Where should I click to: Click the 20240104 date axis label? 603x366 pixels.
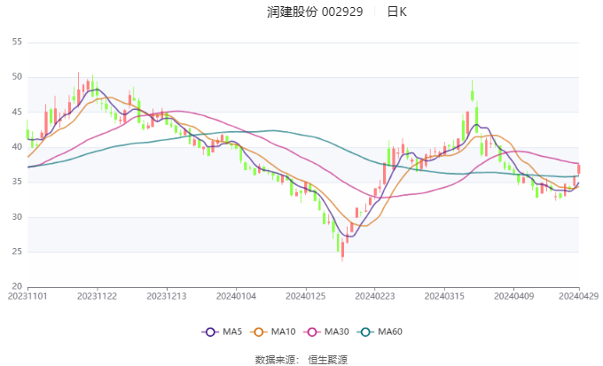pyautogui.click(x=234, y=296)
